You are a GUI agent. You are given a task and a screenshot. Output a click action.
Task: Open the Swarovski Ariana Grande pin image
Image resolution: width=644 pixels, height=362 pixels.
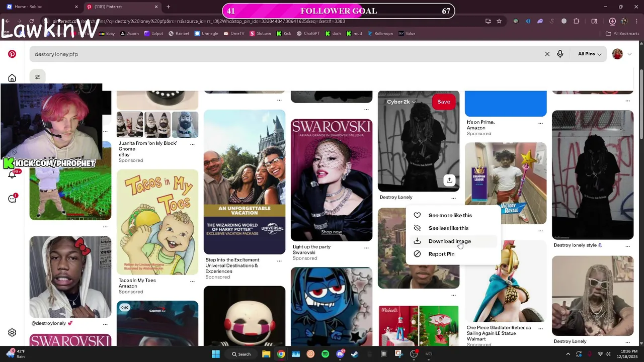pos(332,180)
